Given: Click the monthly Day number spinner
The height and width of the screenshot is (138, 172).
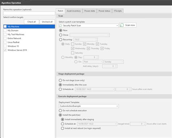Looking at the screenshot, I should pyautogui.click(x=91, y=57).
